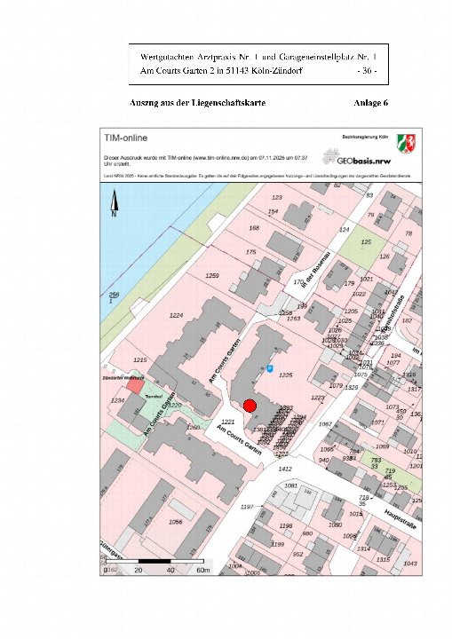Click the river parcel label 256
Image resolution: width=452 pixels, height=639 pixels.
(x=114, y=295)
